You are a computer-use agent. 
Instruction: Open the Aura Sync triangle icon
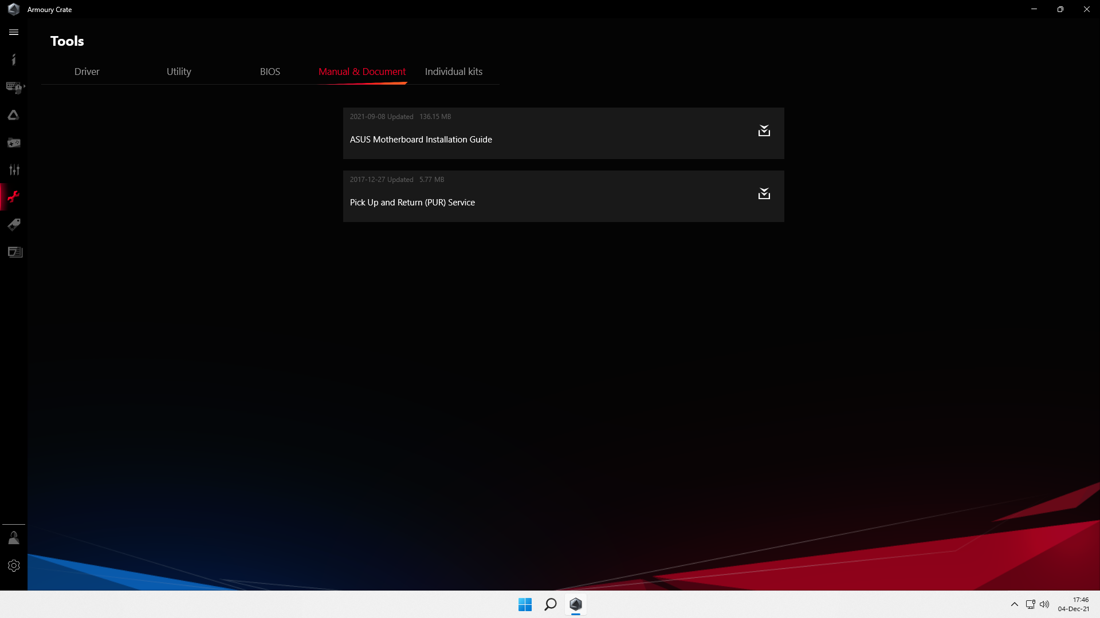click(x=14, y=115)
